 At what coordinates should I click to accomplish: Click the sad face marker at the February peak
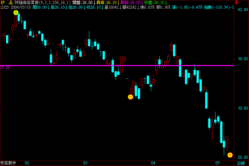click(16, 13)
